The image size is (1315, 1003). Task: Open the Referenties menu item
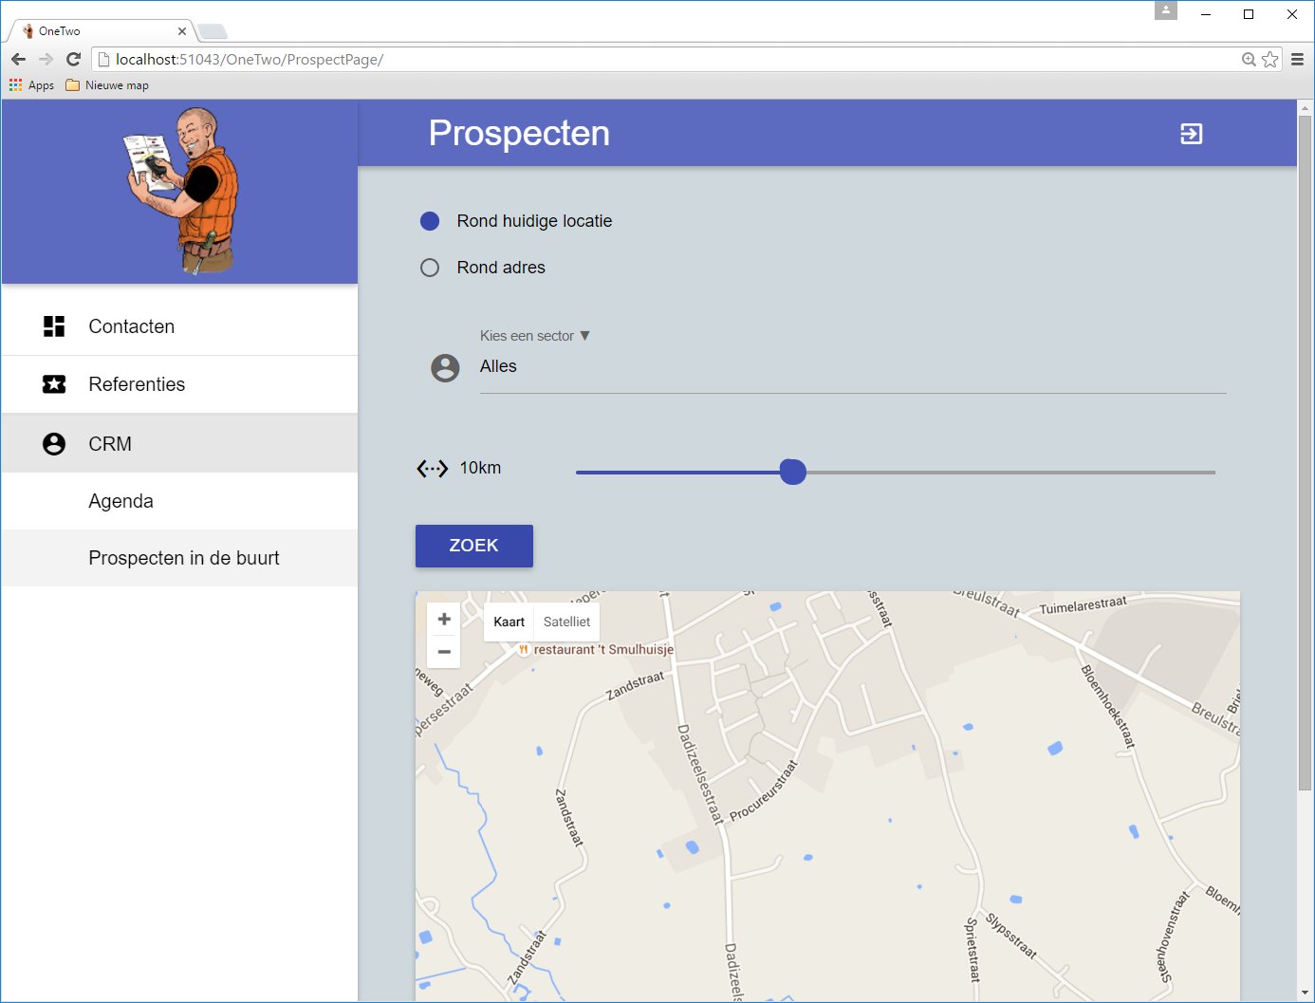[x=180, y=384]
